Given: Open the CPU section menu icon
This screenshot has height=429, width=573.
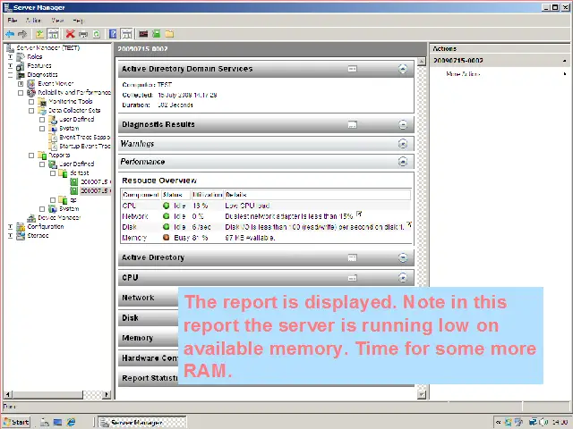Looking at the screenshot, I should pos(352,278).
